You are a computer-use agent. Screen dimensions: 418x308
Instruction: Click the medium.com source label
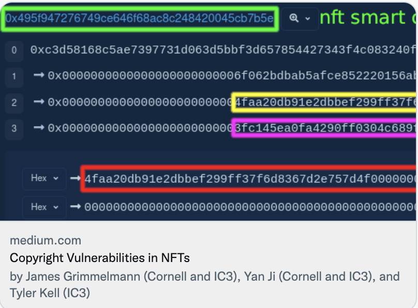[46, 240]
